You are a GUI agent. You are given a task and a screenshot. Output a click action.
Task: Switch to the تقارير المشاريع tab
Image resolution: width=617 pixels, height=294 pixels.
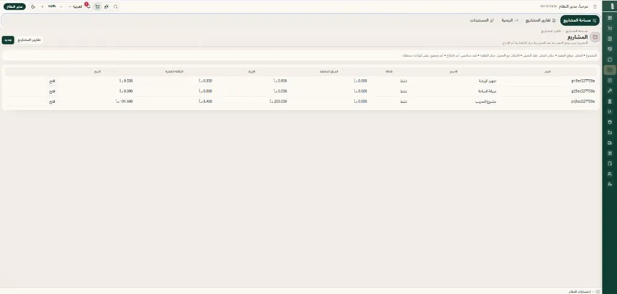(x=540, y=20)
